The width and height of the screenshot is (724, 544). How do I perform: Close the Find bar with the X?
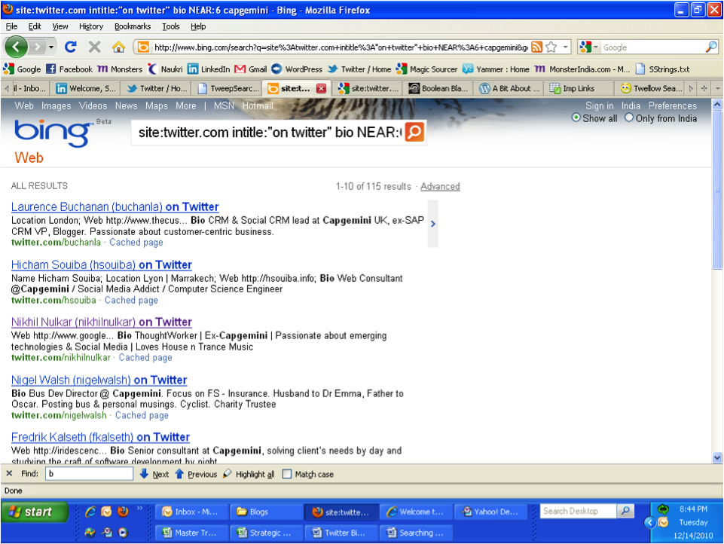point(9,474)
